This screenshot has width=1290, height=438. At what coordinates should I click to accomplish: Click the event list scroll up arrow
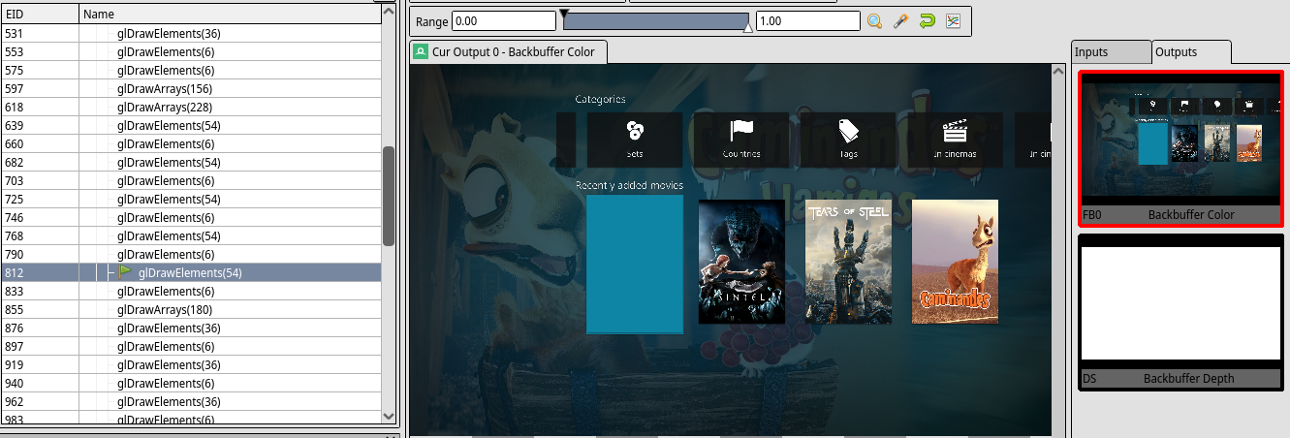click(x=389, y=10)
